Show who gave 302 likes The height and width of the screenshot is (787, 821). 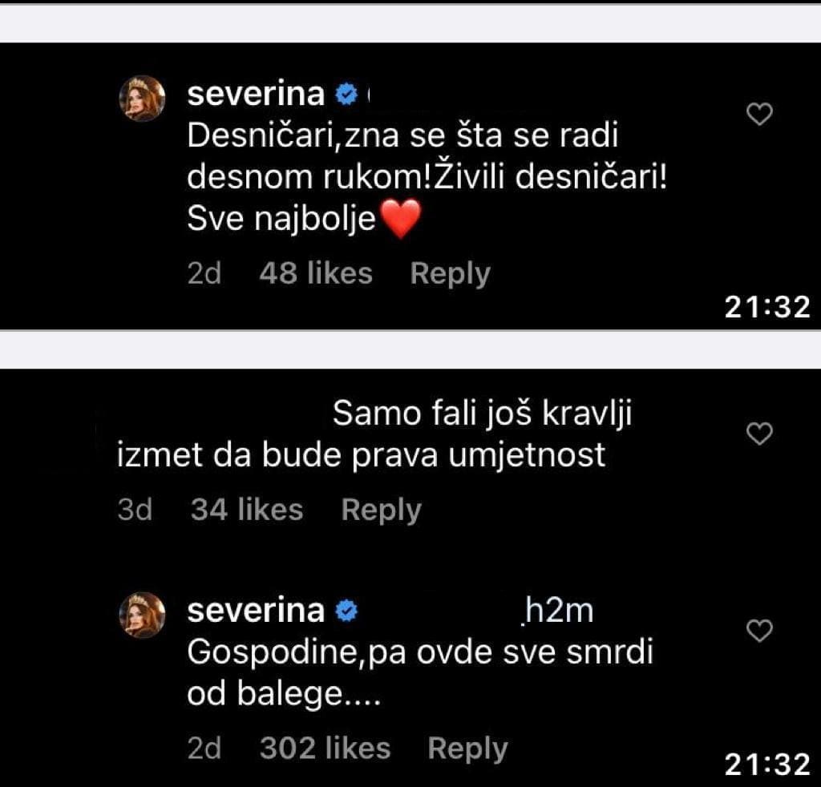coord(325,749)
